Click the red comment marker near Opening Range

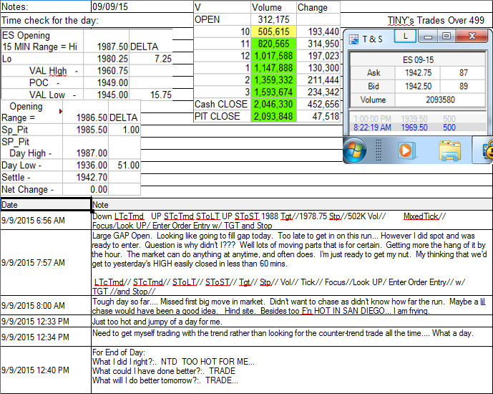(x=61, y=112)
